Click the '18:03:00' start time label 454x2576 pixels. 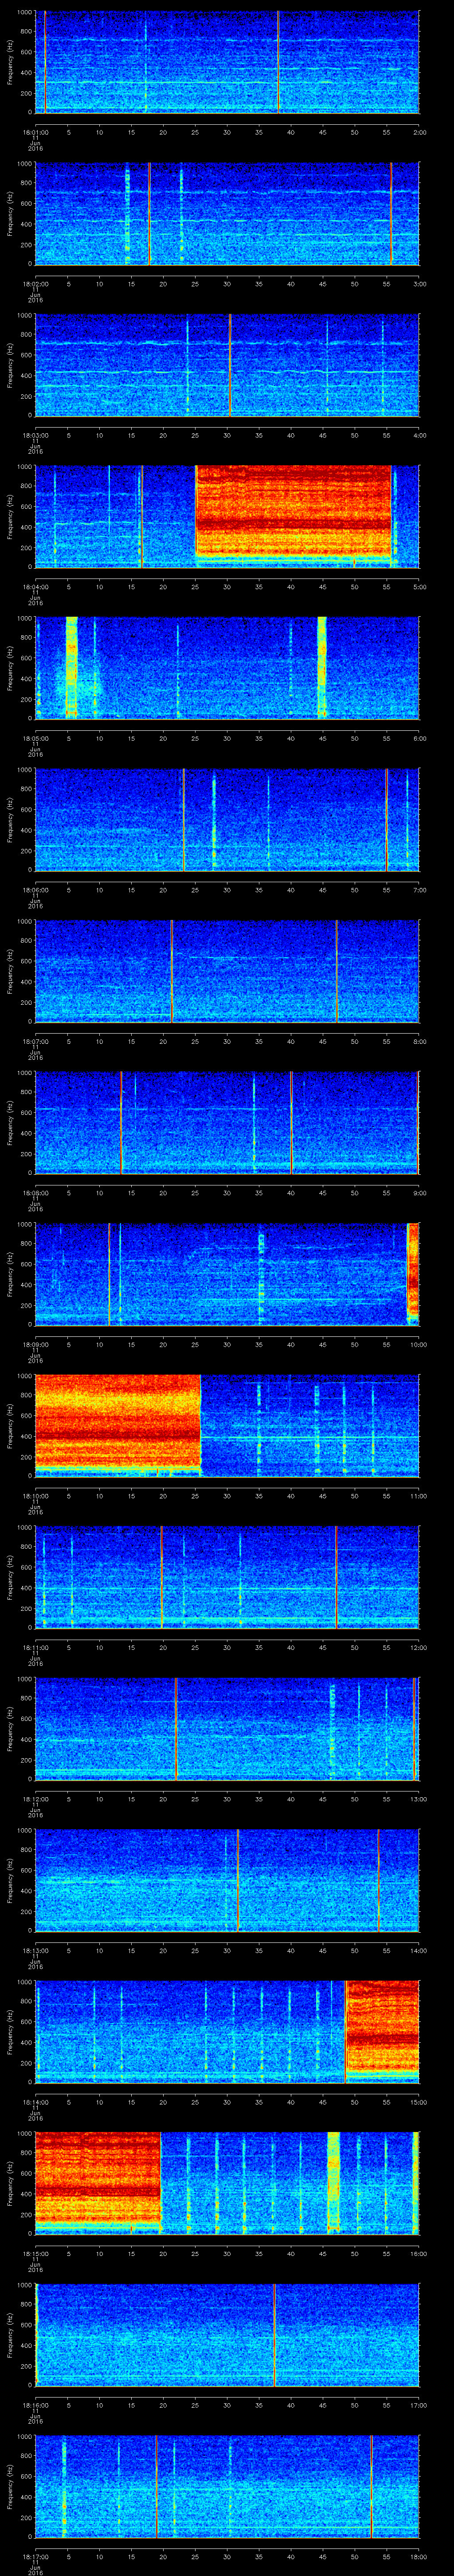[35, 434]
